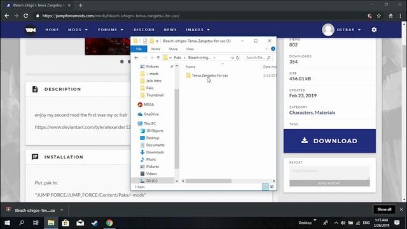This screenshot has height=229, width=407.
Task: Open the downloaded rar file options chevron
Action: tap(62, 210)
